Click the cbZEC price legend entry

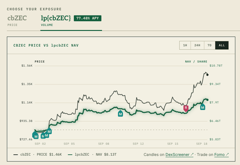coord(37,154)
